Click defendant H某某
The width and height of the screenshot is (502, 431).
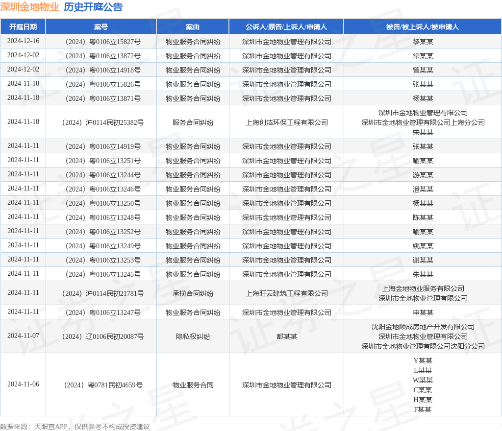423,400
